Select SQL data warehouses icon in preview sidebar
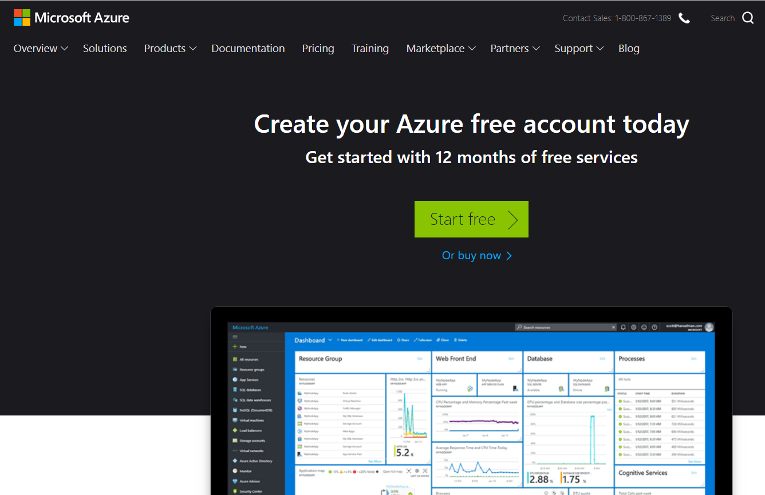Screen dimensions: 765x495 click(x=235, y=400)
